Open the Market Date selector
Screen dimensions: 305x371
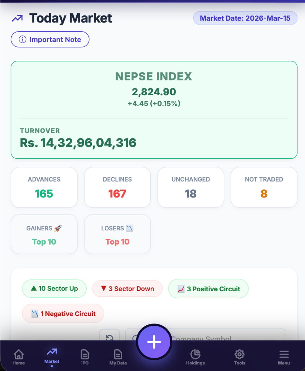point(245,18)
